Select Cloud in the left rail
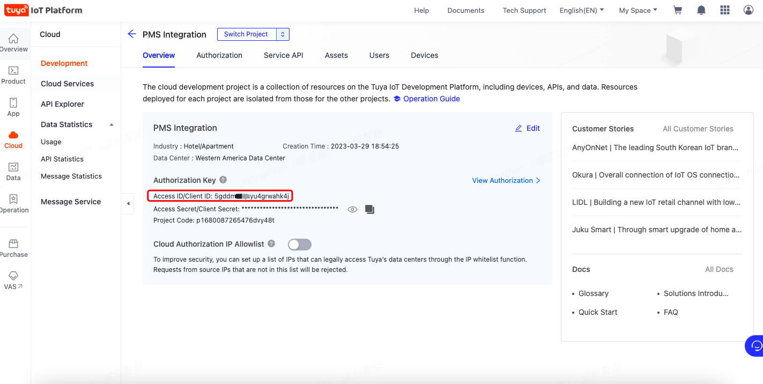This screenshot has width=763, height=384. click(x=13, y=139)
